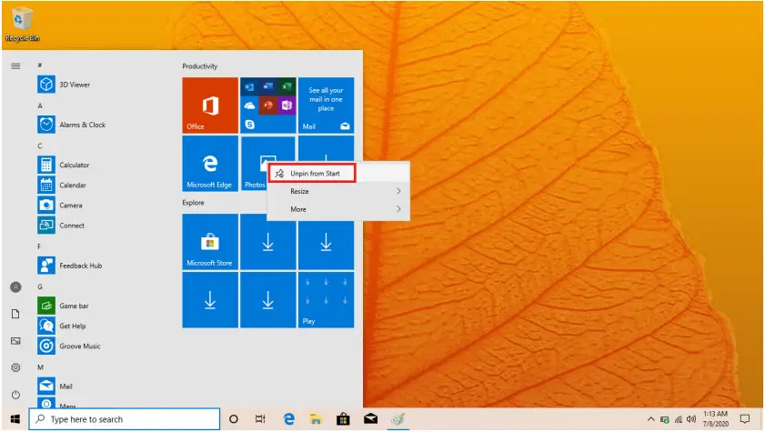This screenshot has height=432, width=765.
Task: Expand the More submenu option
Action: [x=338, y=209]
